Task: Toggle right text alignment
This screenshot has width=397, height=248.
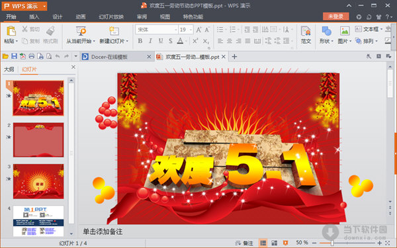Action: pos(238,41)
